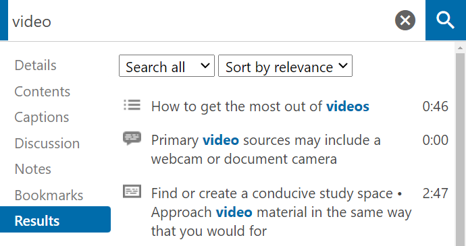
Task: Select the Notes tab
Action: pos(32,169)
